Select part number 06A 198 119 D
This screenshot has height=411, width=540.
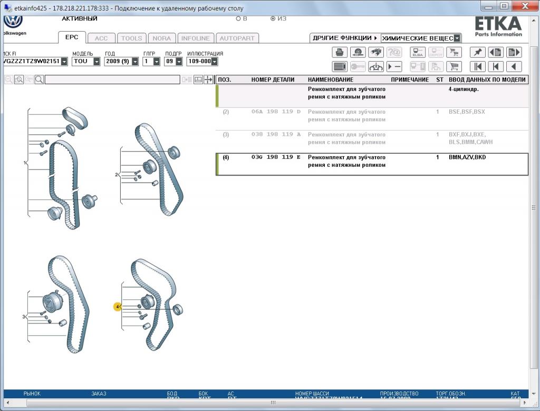click(x=276, y=112)
